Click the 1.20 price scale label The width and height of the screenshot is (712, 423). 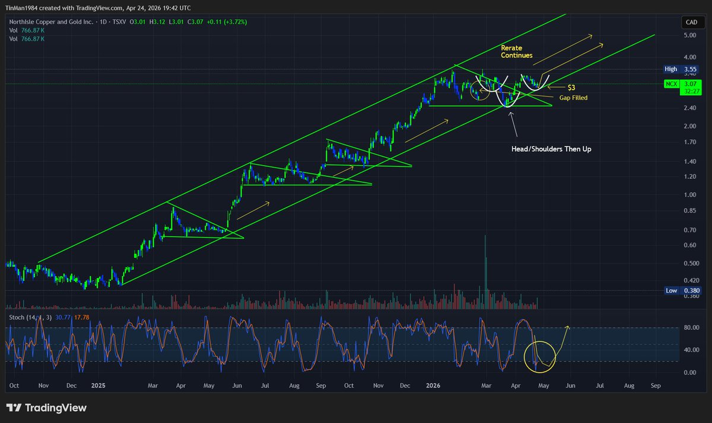point(689,177)
